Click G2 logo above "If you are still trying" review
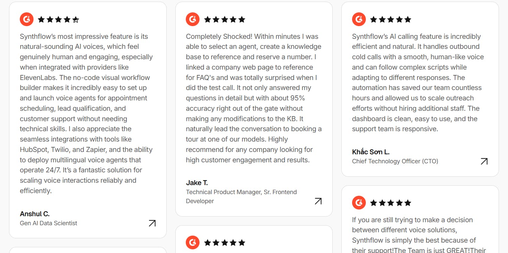This screenshot has height=253, width=508. [x=359, y=203]
